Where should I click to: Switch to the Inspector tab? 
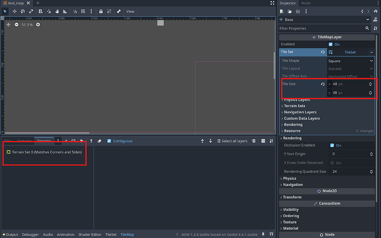288,3
